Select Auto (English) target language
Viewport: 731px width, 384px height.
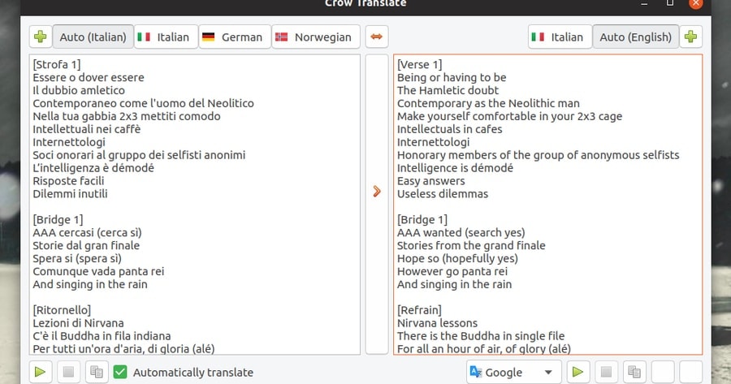coord(635,37)
